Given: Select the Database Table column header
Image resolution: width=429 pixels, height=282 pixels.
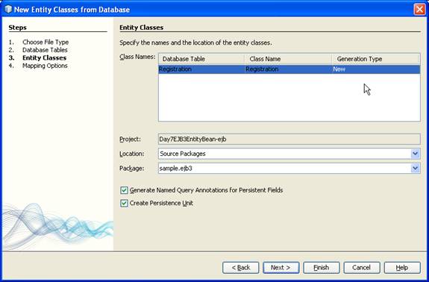Looking at the screenshot, I should pos(201,59).
